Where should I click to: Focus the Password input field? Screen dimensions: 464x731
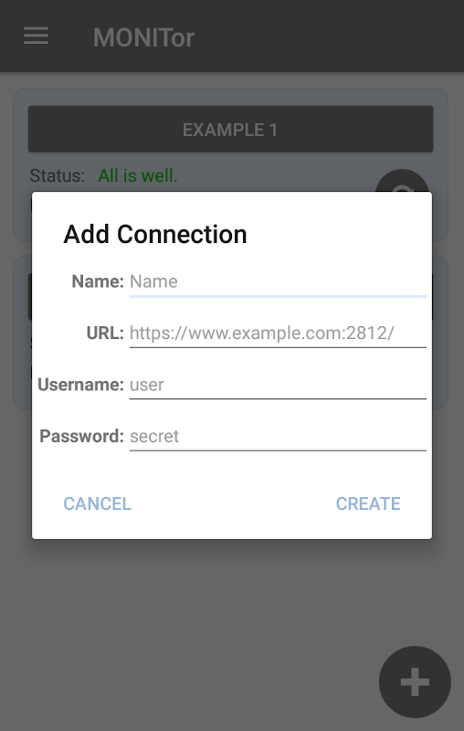278,437
